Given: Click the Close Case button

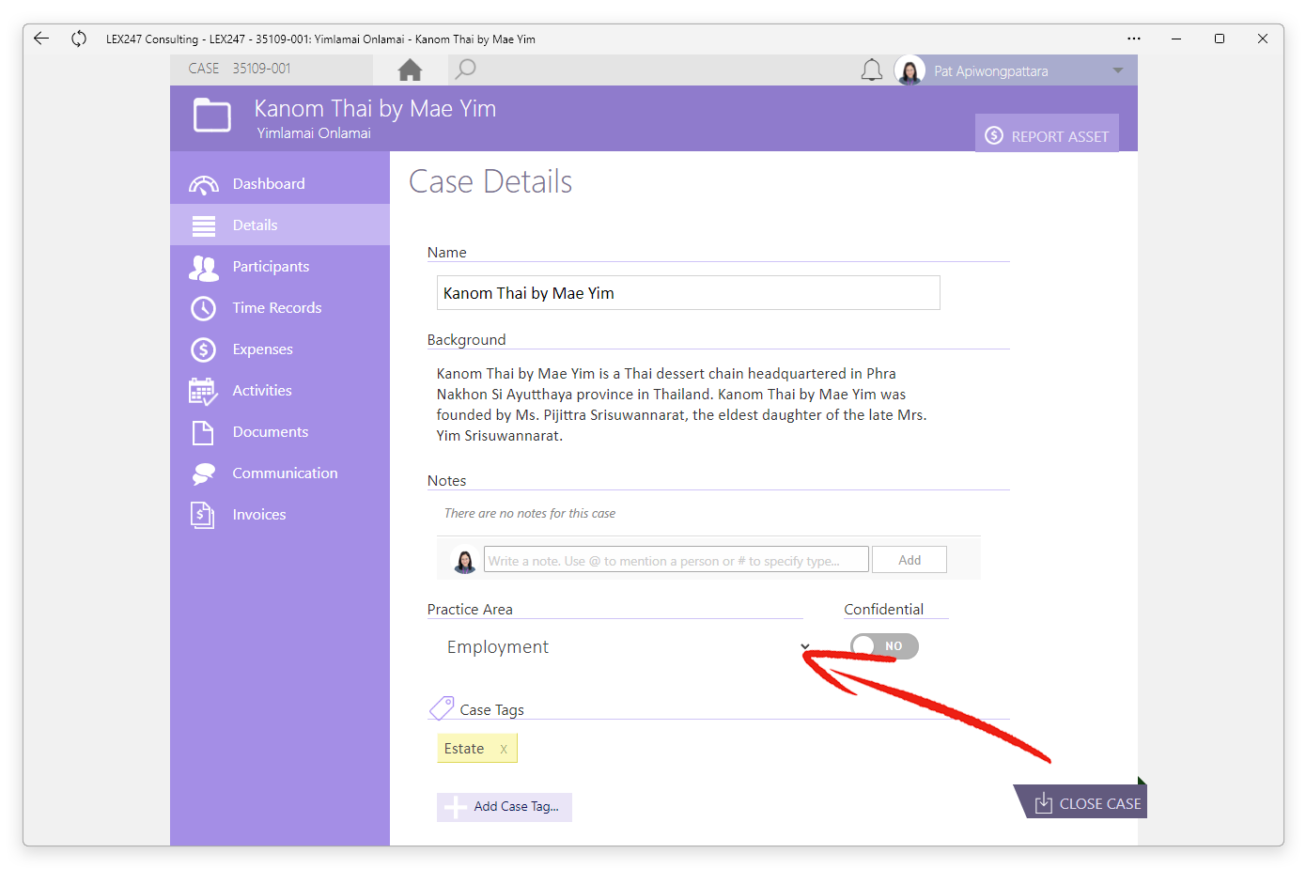Looking at the screenshot, I should coord(1082,801).
